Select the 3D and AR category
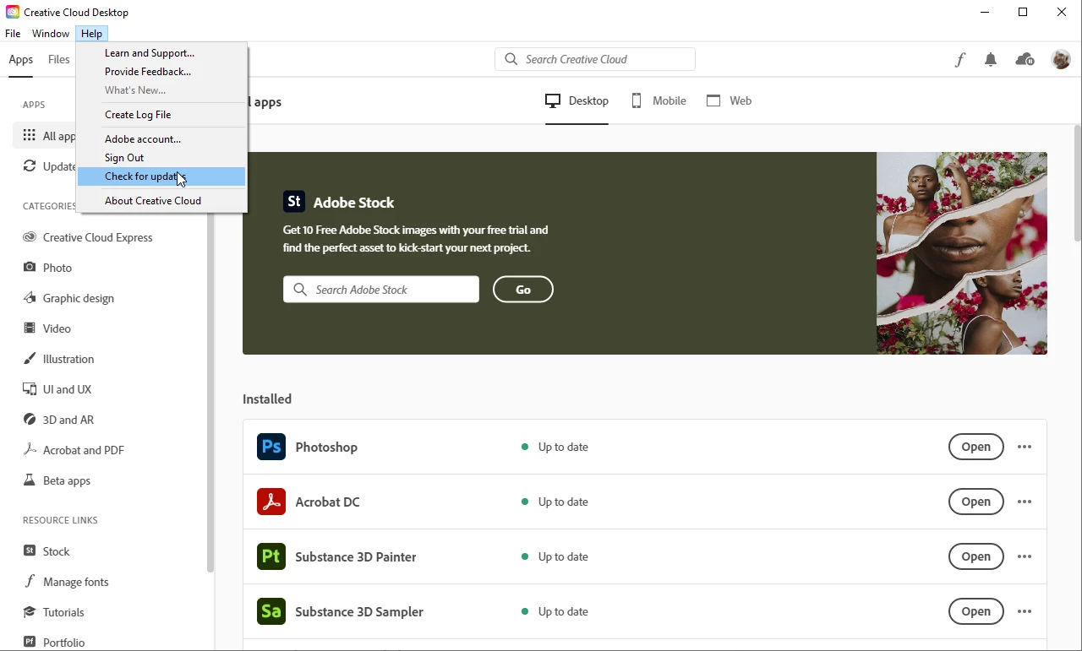This screenshot has height=651, width=1082. [x=58, y=420]
